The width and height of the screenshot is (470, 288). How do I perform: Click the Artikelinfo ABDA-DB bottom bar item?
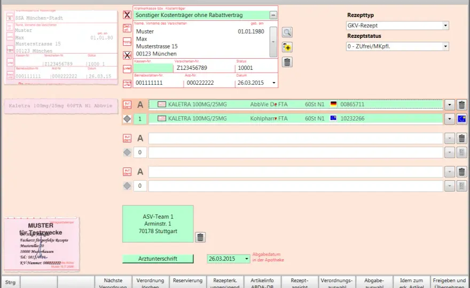pyautogui.click(x=262, y=282)
